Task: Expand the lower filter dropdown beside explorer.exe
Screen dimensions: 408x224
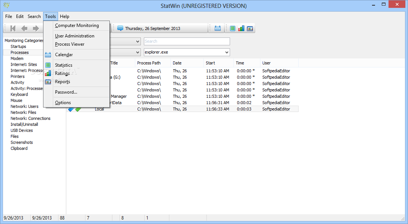Action: click(x=137, y=52)
